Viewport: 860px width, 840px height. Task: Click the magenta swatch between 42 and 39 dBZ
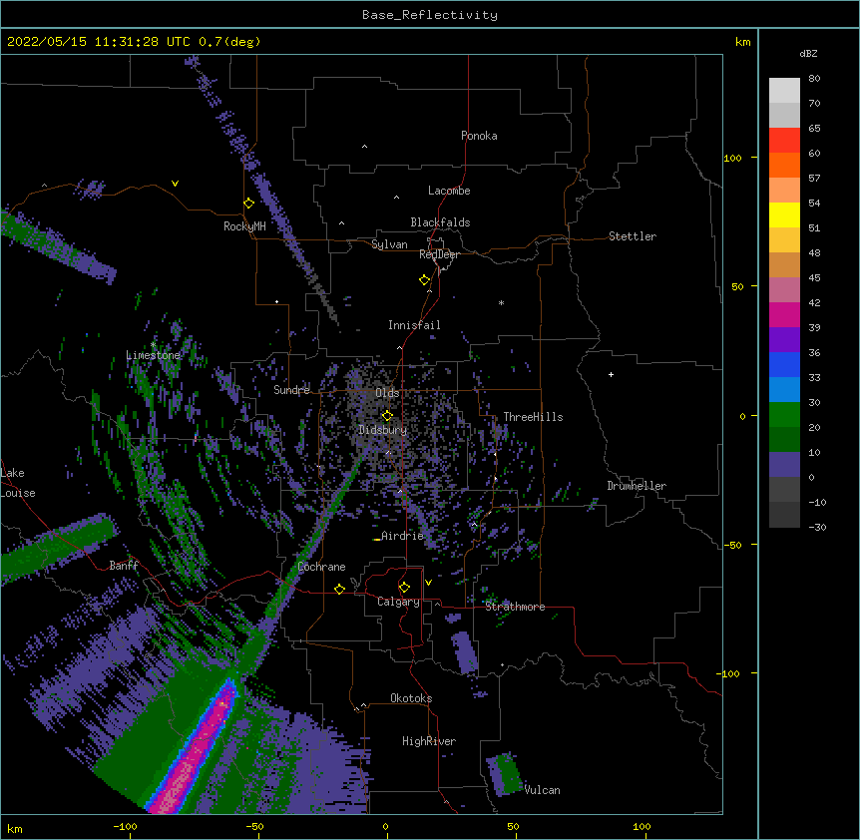(784, 314)
